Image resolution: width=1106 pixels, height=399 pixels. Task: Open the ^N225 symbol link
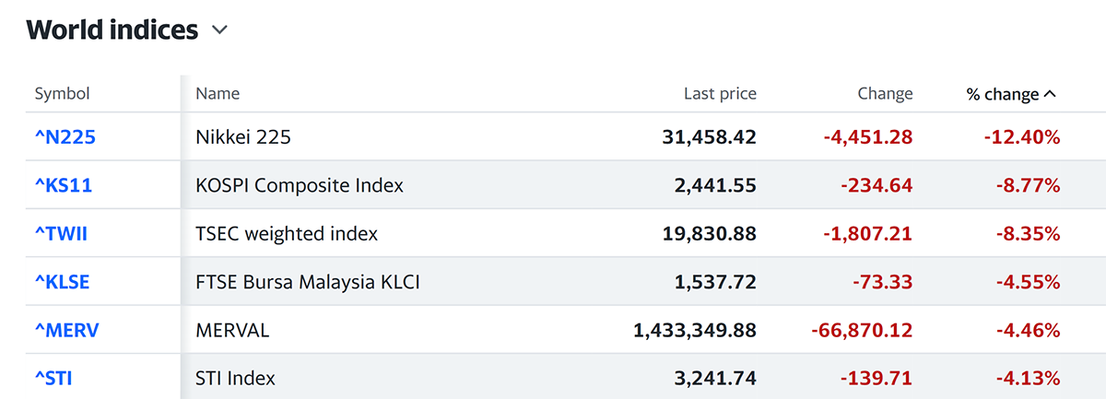pos(65,137)
